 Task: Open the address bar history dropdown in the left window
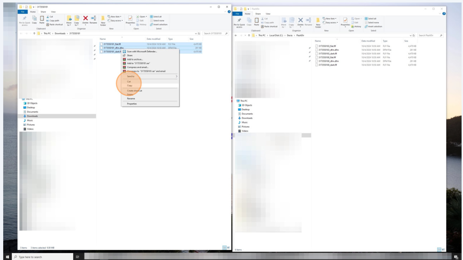click(x=197, y=34)
